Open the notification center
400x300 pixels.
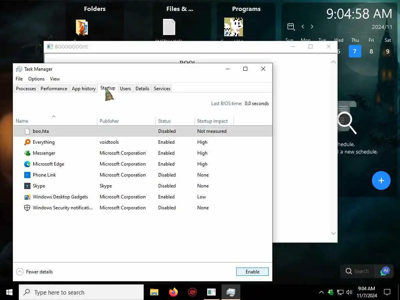(387, 292)
